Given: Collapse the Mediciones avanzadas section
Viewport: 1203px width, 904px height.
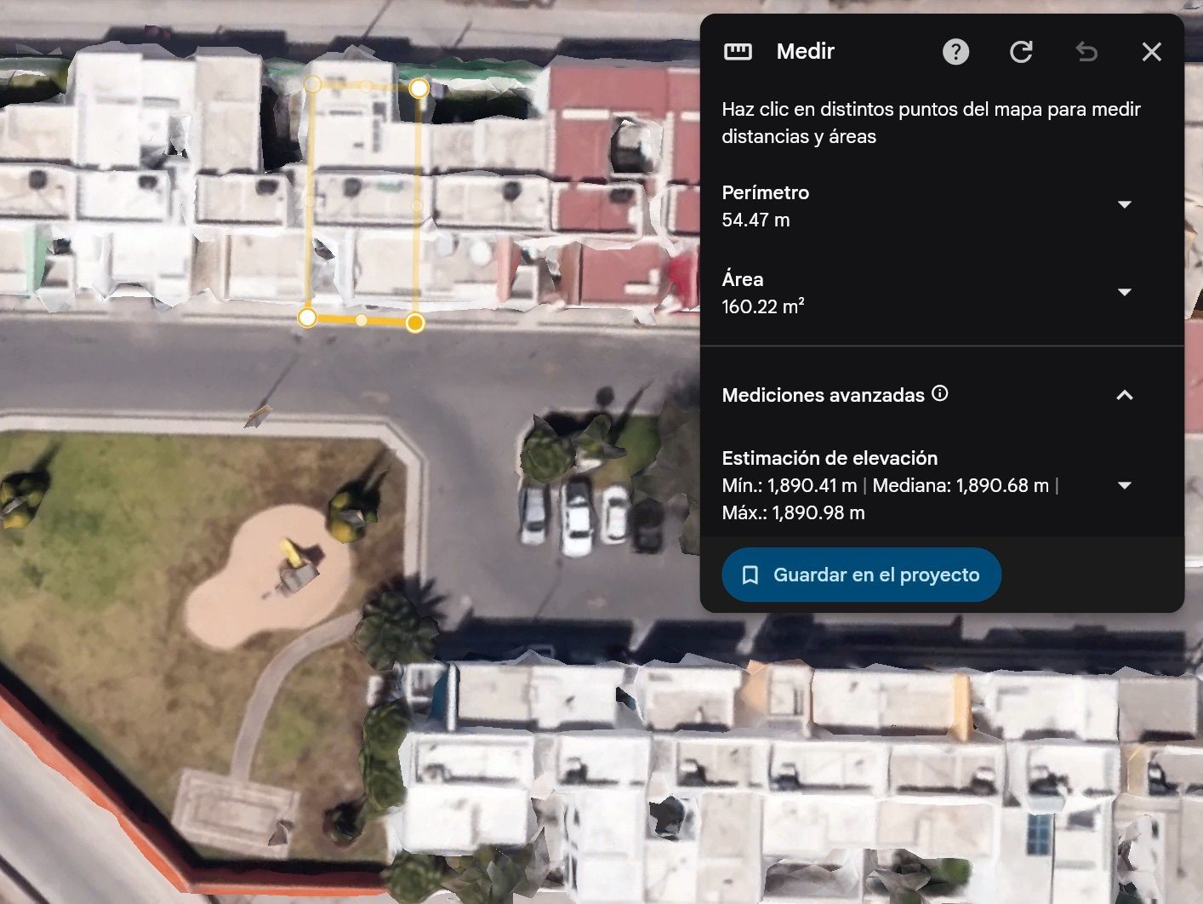Looking at the screenshot, I should (x=1124, y=395).
